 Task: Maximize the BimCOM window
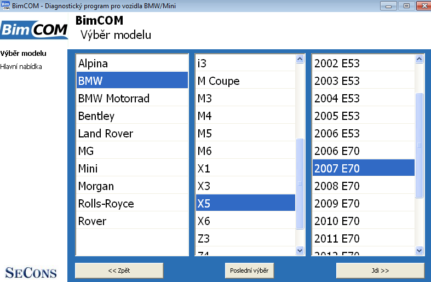pyautogui.click(x=406, y=6)
